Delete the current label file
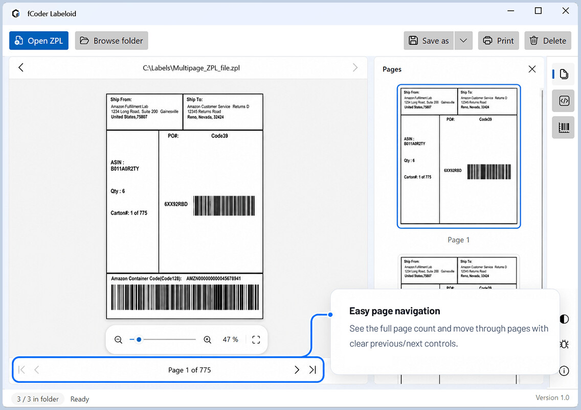581x410 pixels. [548, 41]
